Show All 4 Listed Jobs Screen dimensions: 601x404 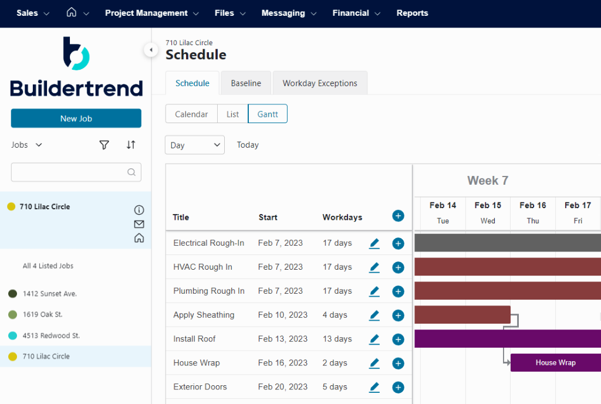click(x=48, y=266)
